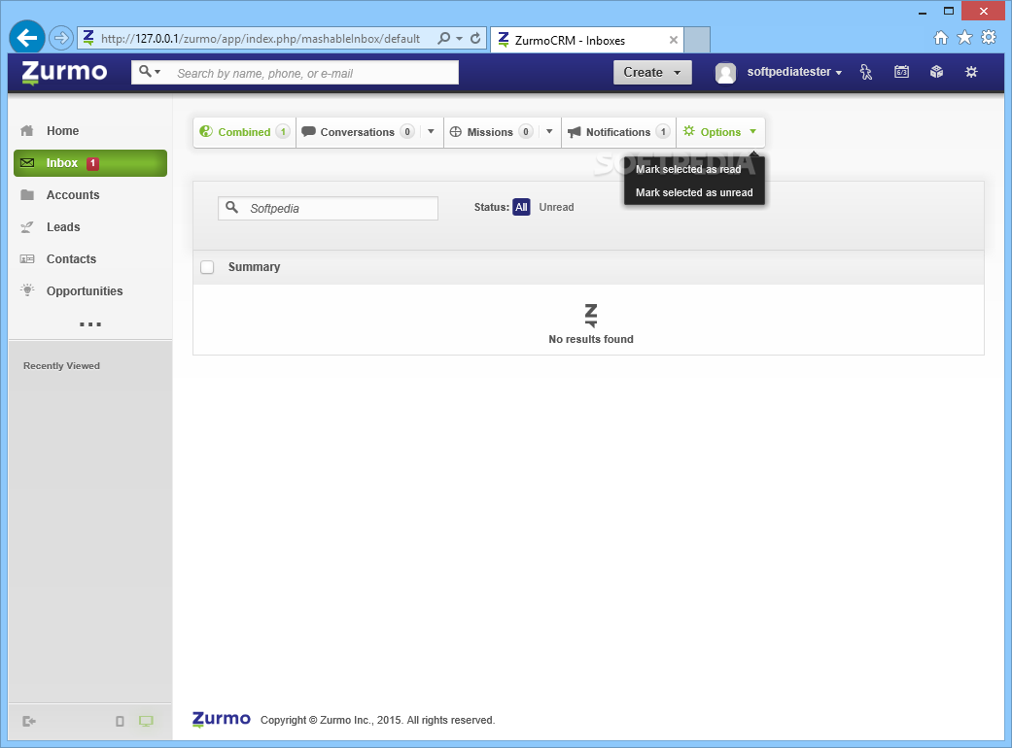This screenshot has width=1012, height=748.
Task: Click the collapse sidebar icon at bottom
Action: (29, 722)
